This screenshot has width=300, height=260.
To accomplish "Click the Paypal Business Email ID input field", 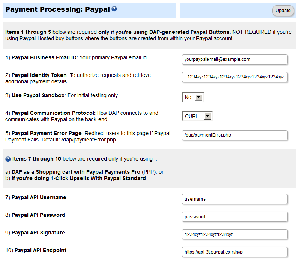I will tap(234, 59).
